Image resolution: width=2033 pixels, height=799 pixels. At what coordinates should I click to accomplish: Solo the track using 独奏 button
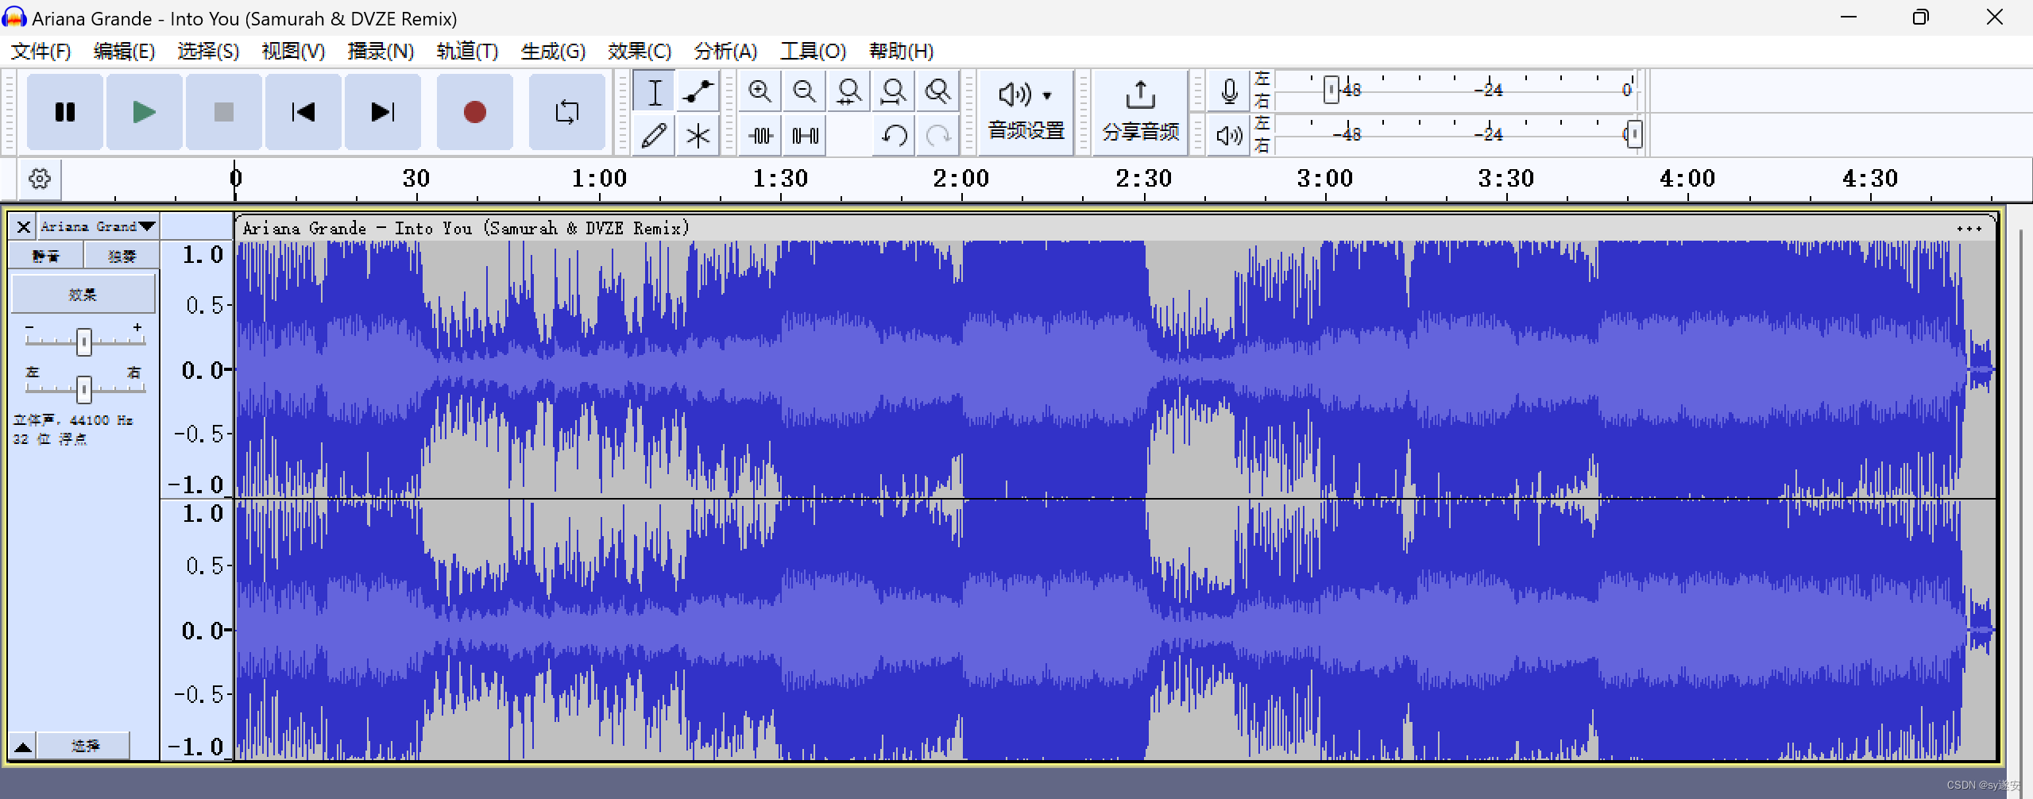pos(122,256)
